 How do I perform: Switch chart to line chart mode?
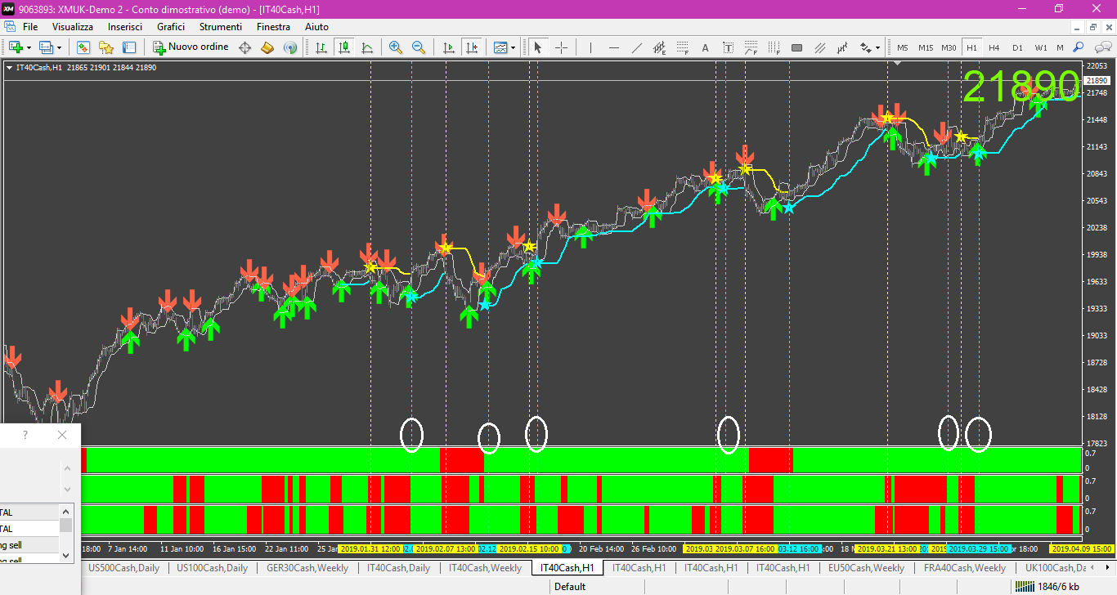366,47
